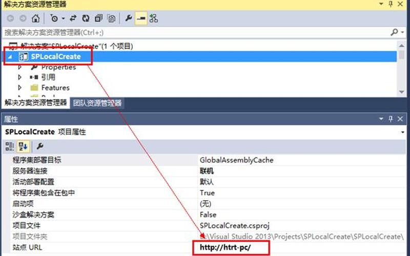
Task: Click the Forward navigation arrow in Solution Explorer
Action: 23,18
